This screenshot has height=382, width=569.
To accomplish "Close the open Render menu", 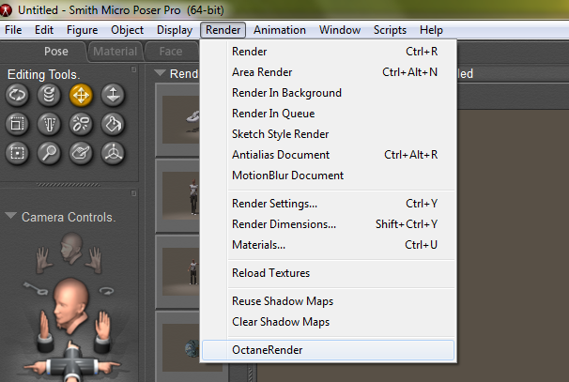I will (223, 30).
